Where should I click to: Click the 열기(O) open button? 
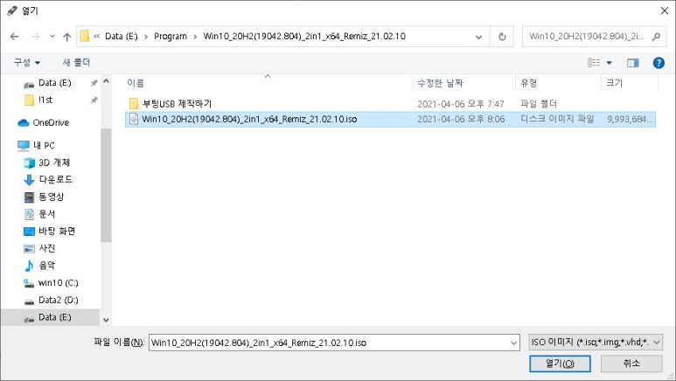560,364
